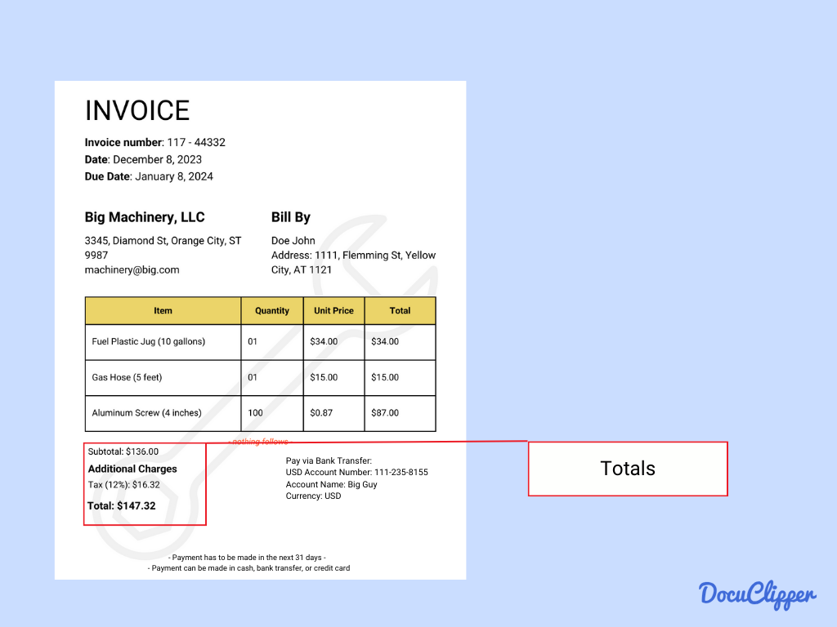Click the Quantity column header
Image resolution: width=837 pixels, height=627 pixels.
272,311
